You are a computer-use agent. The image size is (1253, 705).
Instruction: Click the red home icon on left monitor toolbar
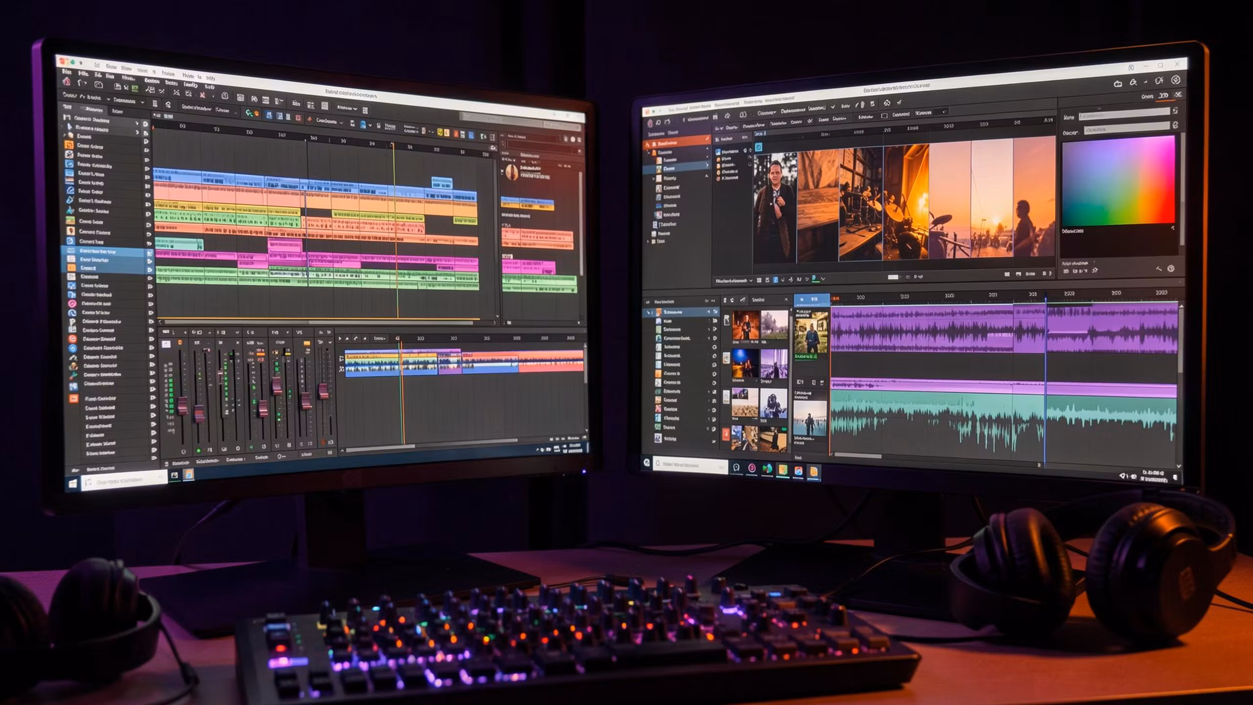pyautogui.click(x=67, y=81)
